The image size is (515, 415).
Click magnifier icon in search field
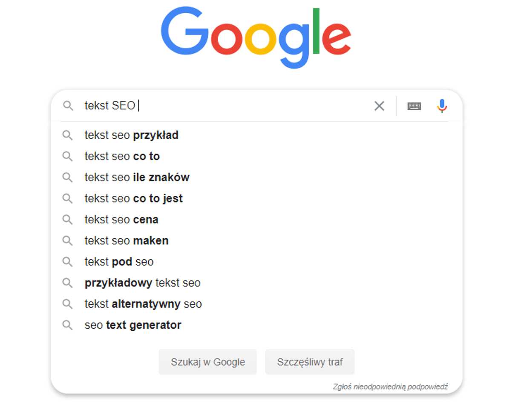68,106
